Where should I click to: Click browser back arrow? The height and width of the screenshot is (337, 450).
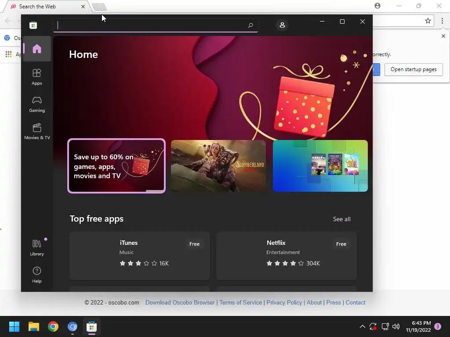point(8,21)
